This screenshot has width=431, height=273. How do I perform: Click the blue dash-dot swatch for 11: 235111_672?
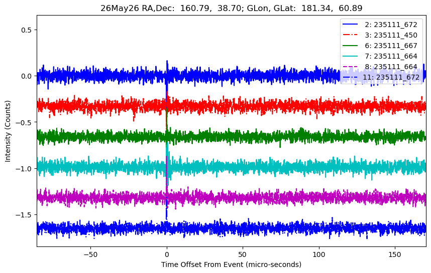coord(350,77)
